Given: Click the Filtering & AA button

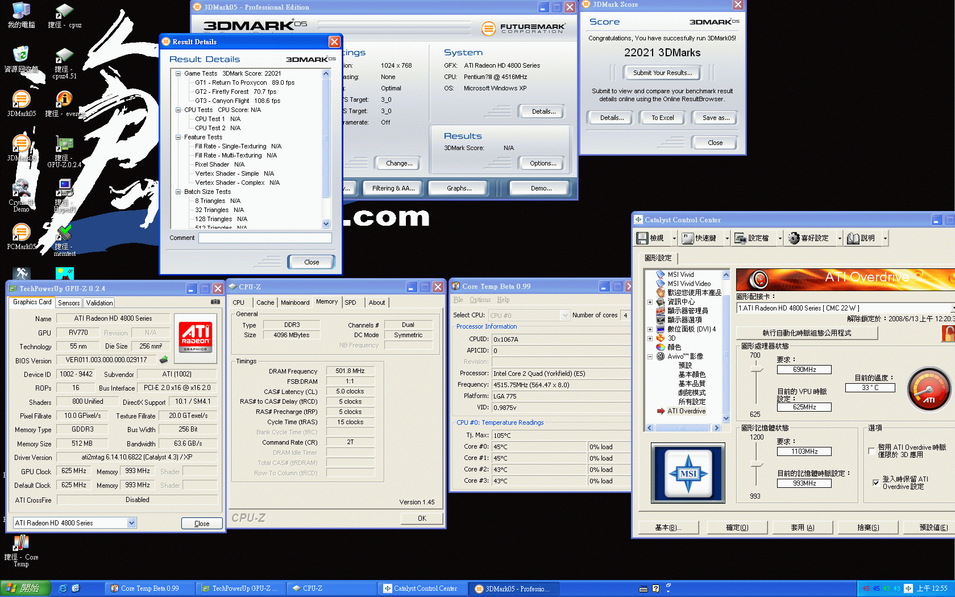Looking at the screenshot, I should point(393,188).
